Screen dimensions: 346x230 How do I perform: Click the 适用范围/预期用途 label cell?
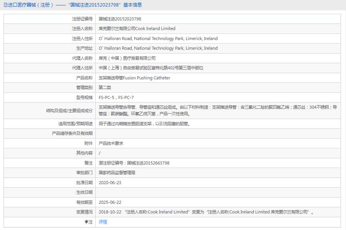click(x=50, y=124)
